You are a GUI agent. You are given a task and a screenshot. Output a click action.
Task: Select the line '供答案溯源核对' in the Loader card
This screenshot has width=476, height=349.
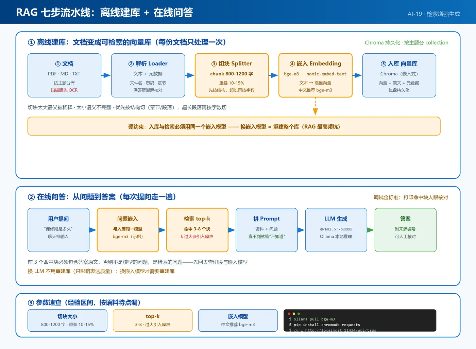click(148, 90)
